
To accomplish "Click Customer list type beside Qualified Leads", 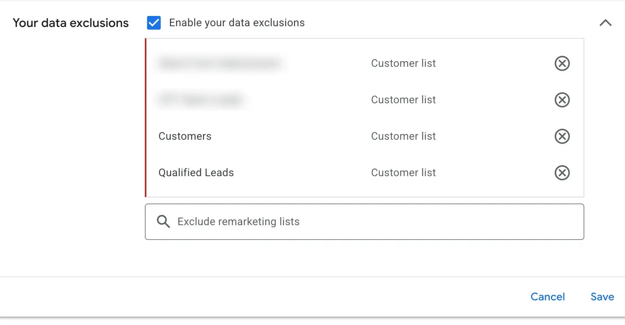I will 403,173.
